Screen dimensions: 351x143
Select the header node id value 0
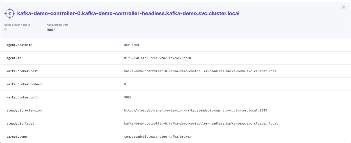click(5, 30)
